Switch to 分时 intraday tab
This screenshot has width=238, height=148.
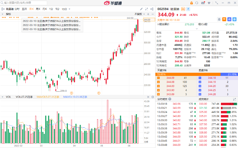coord(17,9)
